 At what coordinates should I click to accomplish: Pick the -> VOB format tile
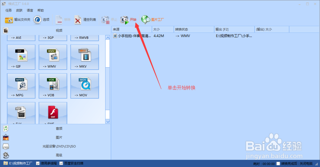(x=53, y=86)
